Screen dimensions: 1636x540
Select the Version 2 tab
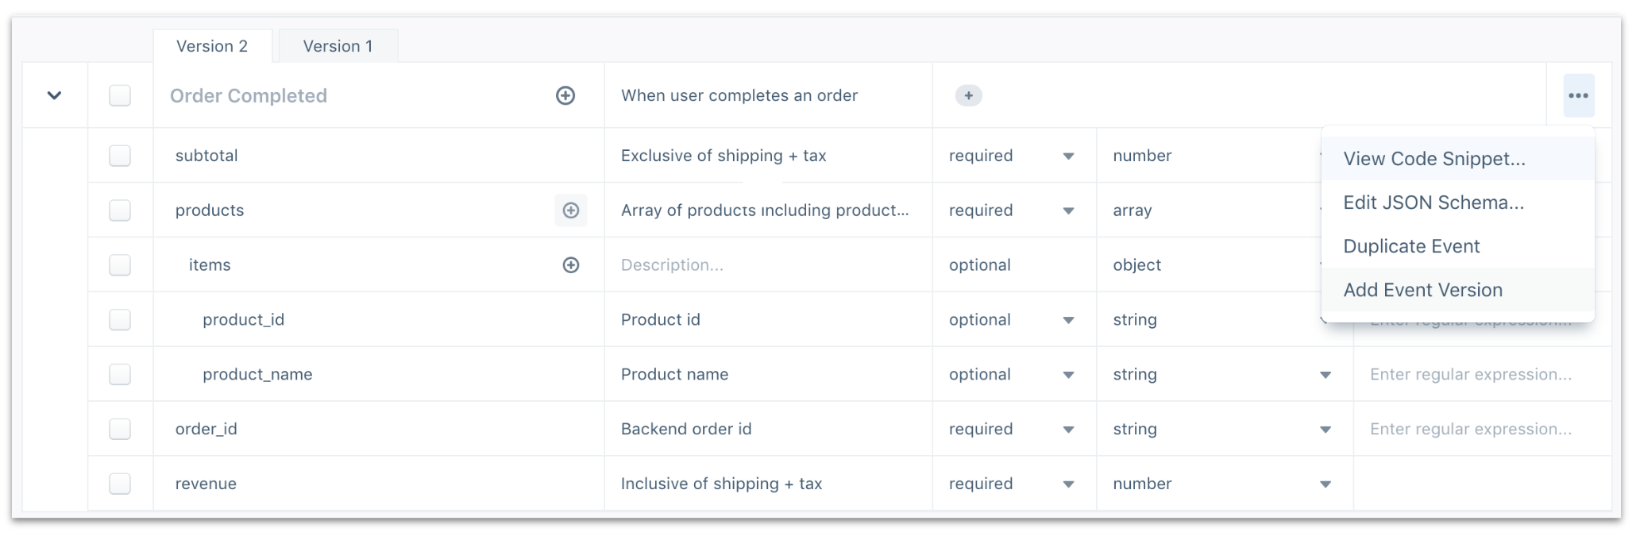point(212,46)
